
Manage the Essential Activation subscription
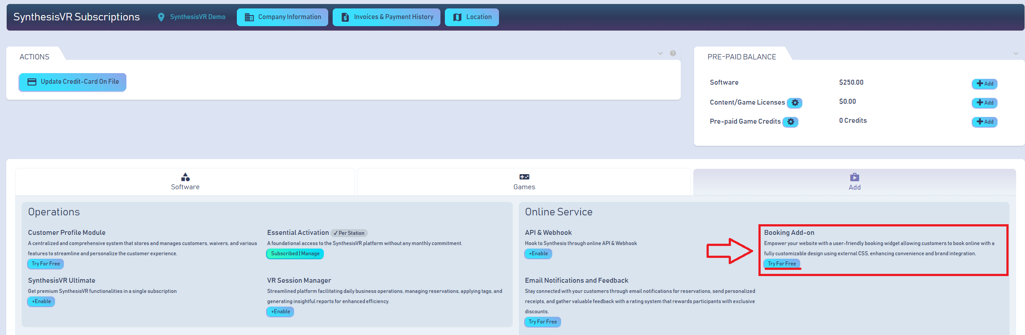[295, 254]
